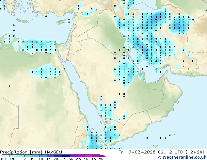Click the legend scale label "15"
Screen dimensions: 207x160
[x=48, y=159]
